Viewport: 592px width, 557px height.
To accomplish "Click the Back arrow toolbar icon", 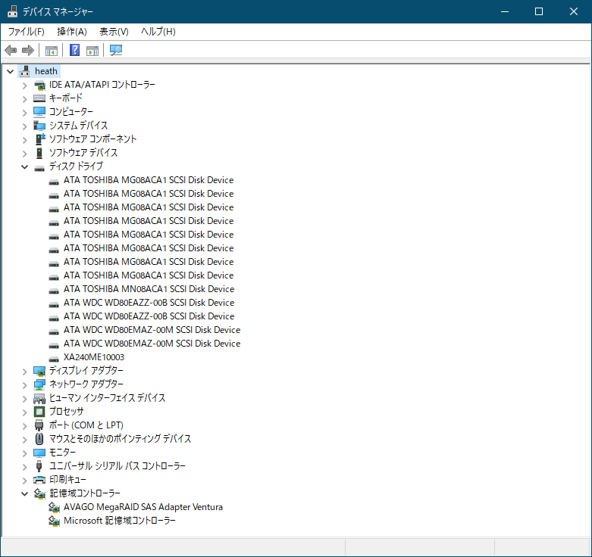I will pyautogui.click(x=11, y=50).
